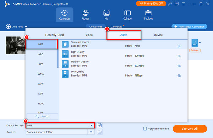The image size is (213, 138).
Task: Click the key register icon
Action: tap(170, 4)
